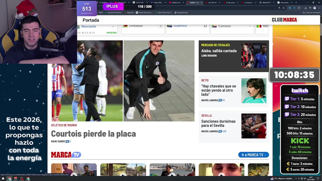Play the first MARCA TV video thumbnail

pyautogui.click(x=74, y=170)
